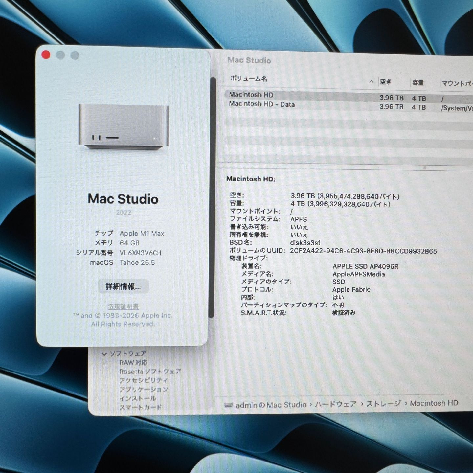Collapse the ソフトウェア tree section
This screenshot has height=473, width=473.
pyautogui.click(x=104, y=354)
